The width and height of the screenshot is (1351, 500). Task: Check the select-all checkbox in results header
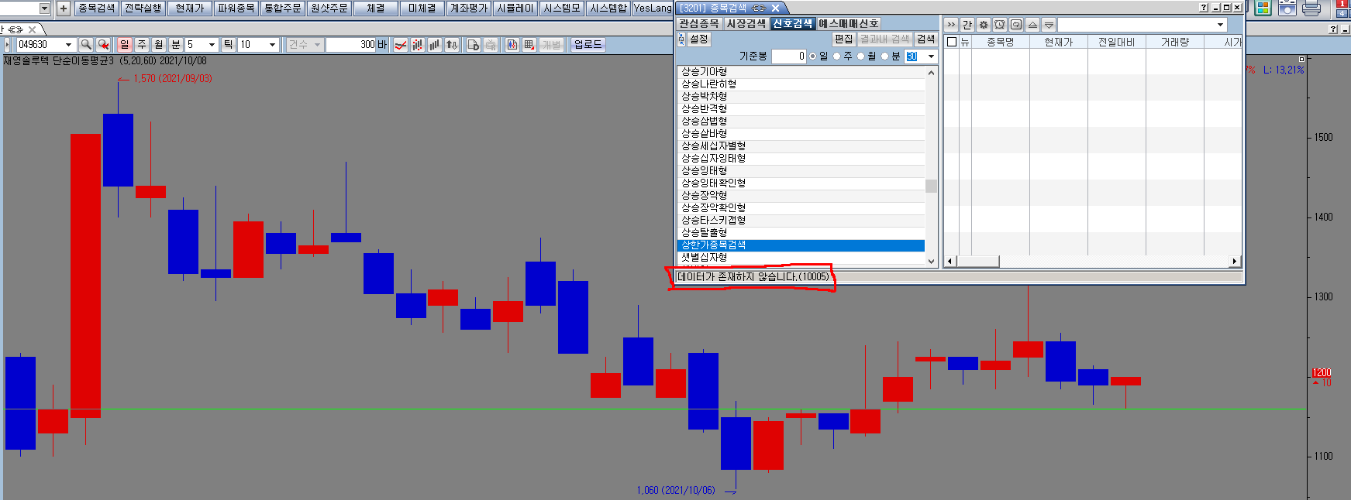pos(952,42)
